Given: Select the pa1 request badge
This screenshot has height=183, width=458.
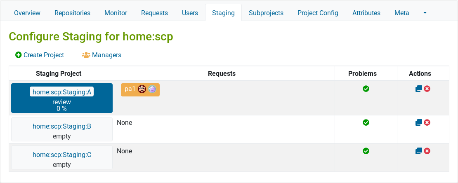Looking at the screenshot, I should pos(140,89).
